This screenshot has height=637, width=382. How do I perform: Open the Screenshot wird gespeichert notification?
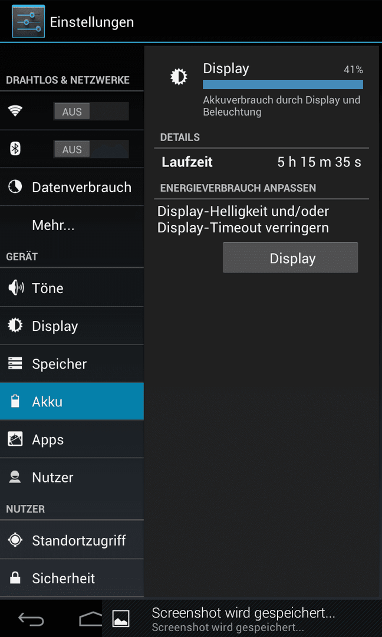242,619
